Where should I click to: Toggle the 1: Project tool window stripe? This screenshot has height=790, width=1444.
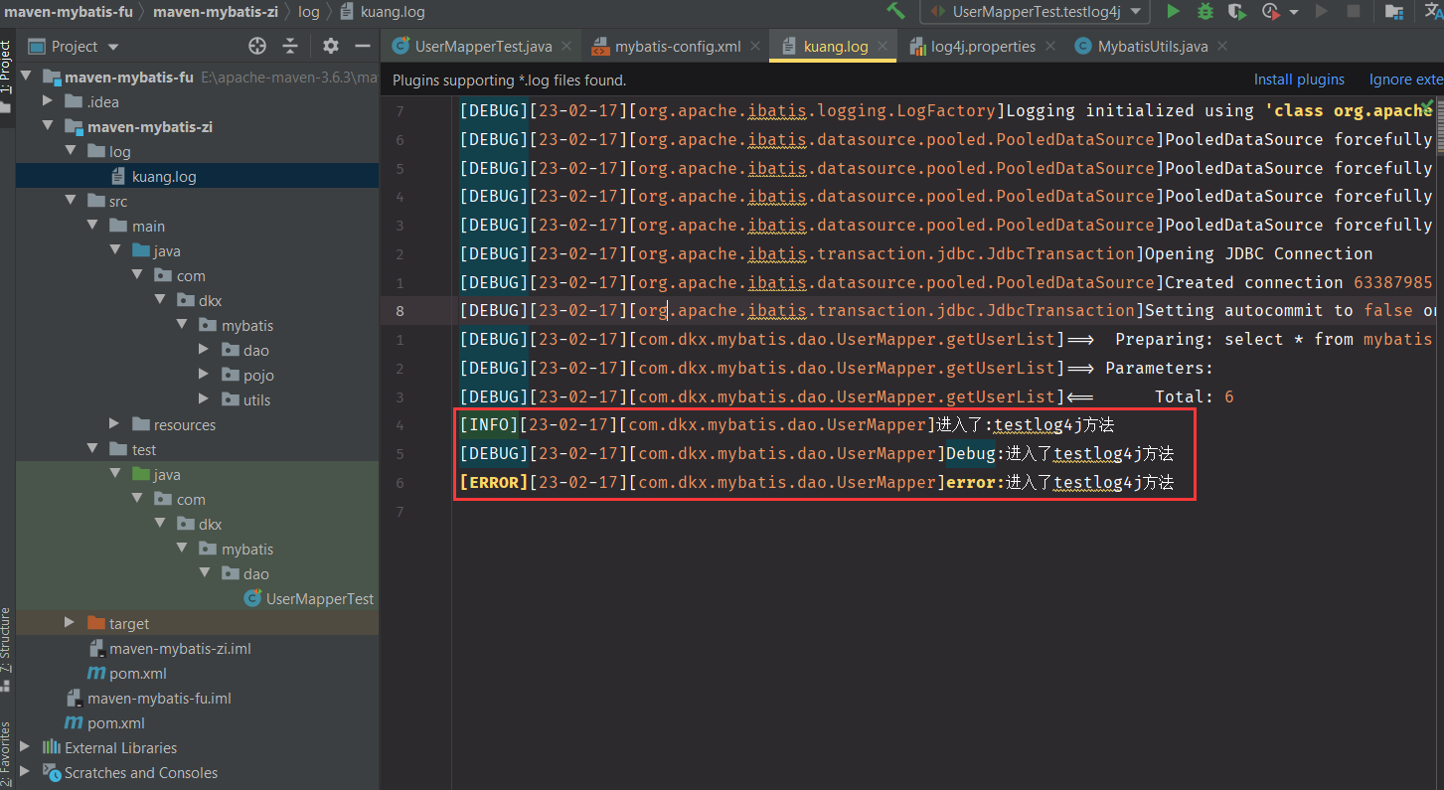tap(7, 78)
